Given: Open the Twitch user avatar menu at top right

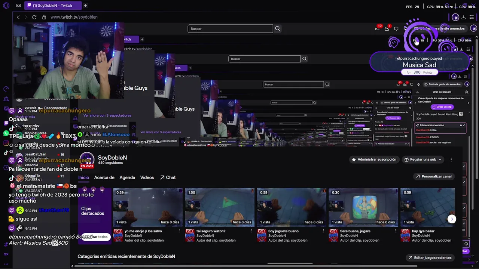Looking at the screenshot, I should point(473,28).
